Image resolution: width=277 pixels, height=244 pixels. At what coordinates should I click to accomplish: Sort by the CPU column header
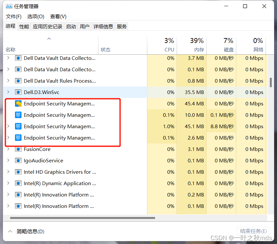[x=162, y=46]
